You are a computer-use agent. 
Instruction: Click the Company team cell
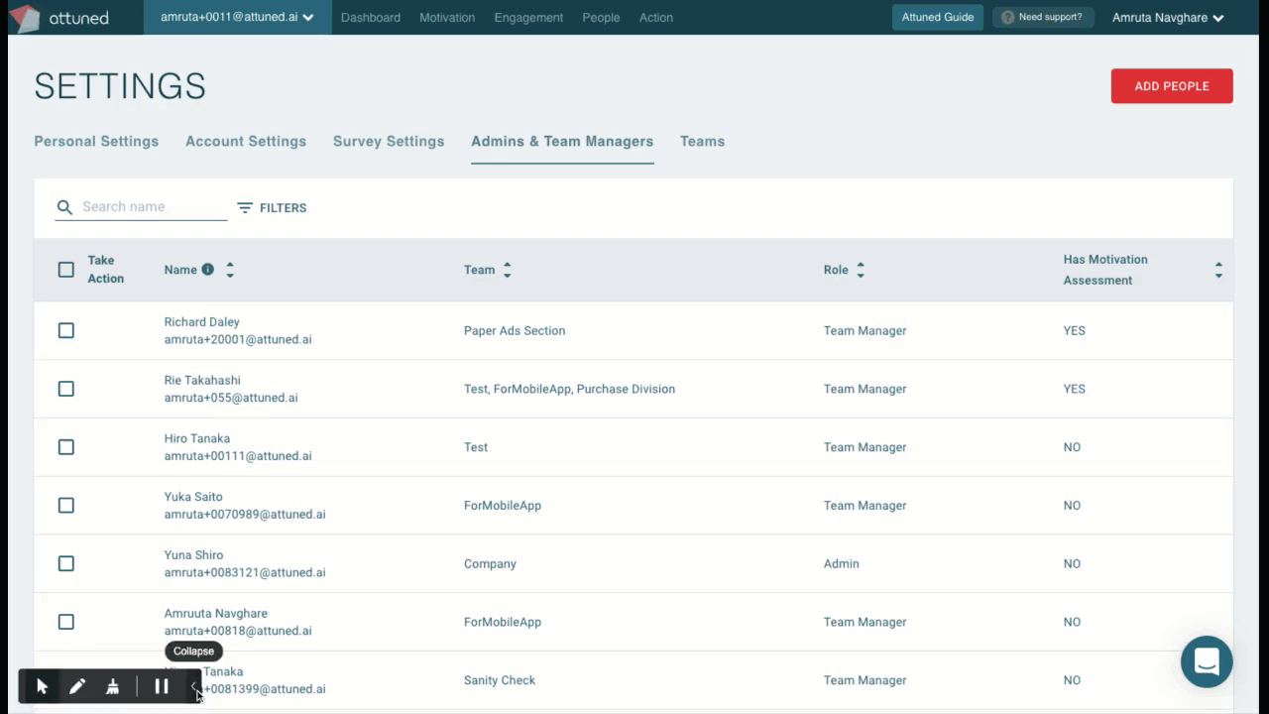point(490,564)
